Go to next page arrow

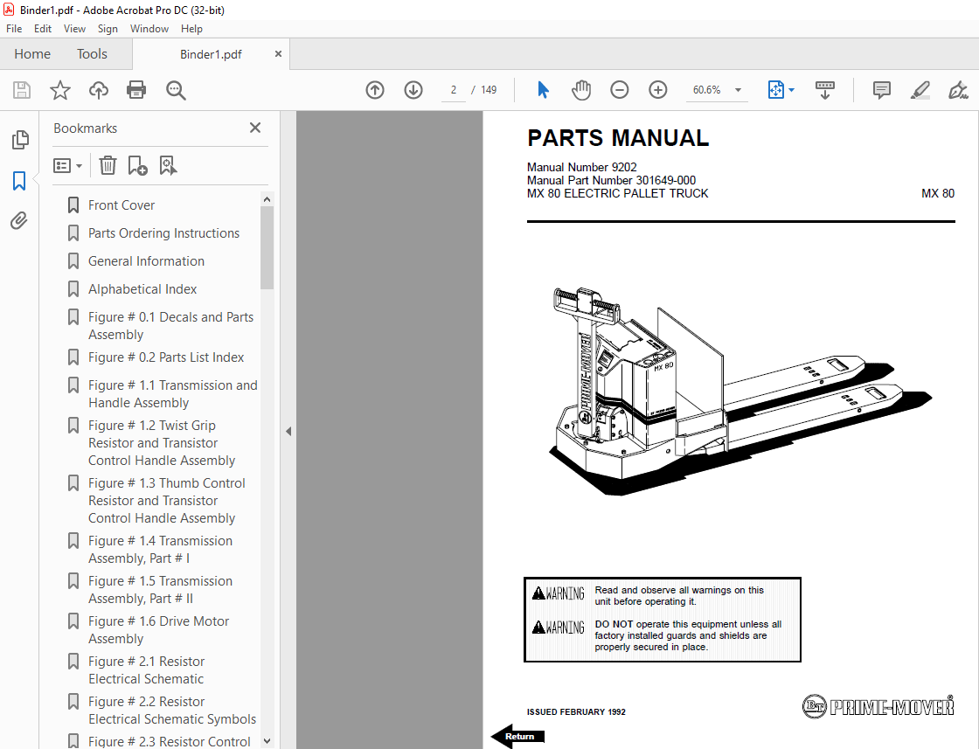(413, 90)
